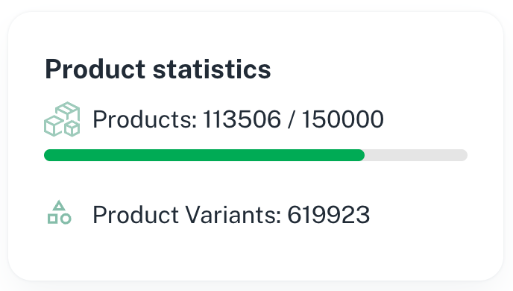
Task: Click the square in the variants icon
Action: (x=52, y=219)
